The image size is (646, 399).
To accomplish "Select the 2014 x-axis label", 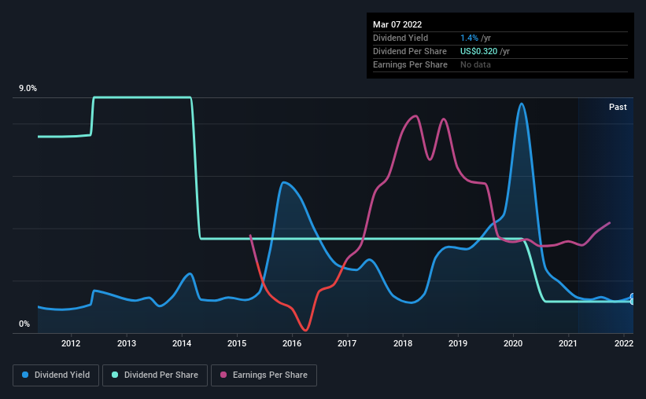I will coord(182,343).
